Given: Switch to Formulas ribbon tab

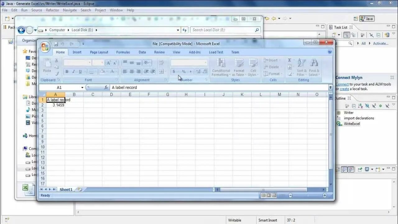Looking at the screenshot, I should point(123,52).
